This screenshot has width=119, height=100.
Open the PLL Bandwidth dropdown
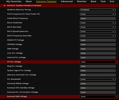point(98,79)
